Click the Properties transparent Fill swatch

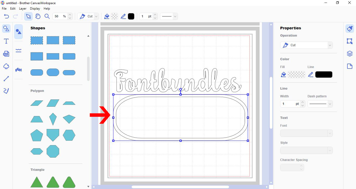click(296, 75)
